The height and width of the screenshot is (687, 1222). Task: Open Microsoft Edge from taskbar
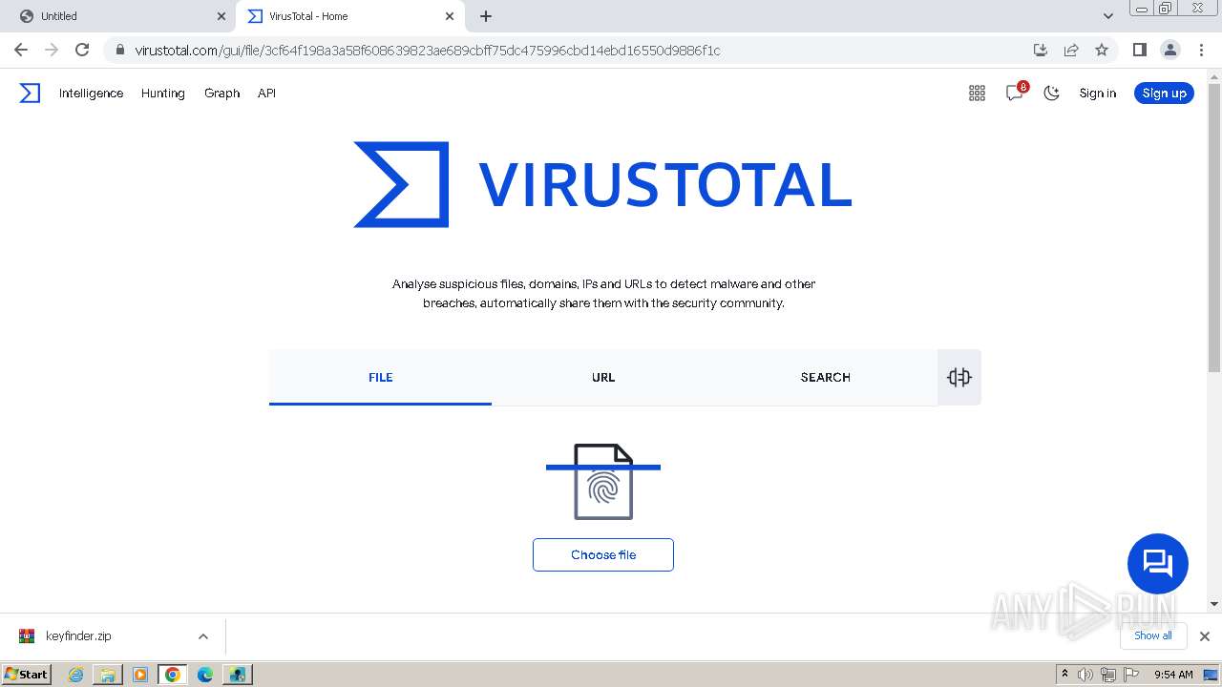[205, 675]
